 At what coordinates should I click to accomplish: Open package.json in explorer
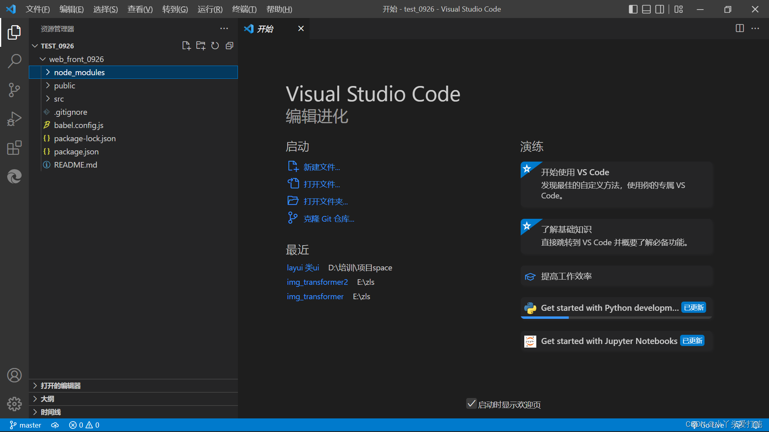133,152
